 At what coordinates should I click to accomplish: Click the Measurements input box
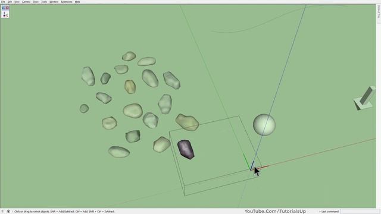pyautogui.click(x=360, y=212)
